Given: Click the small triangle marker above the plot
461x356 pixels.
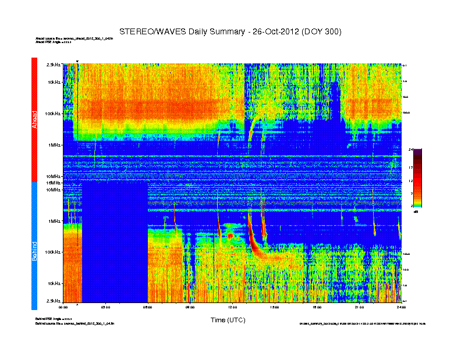Looking at the screenshot, I should (77, 61).
